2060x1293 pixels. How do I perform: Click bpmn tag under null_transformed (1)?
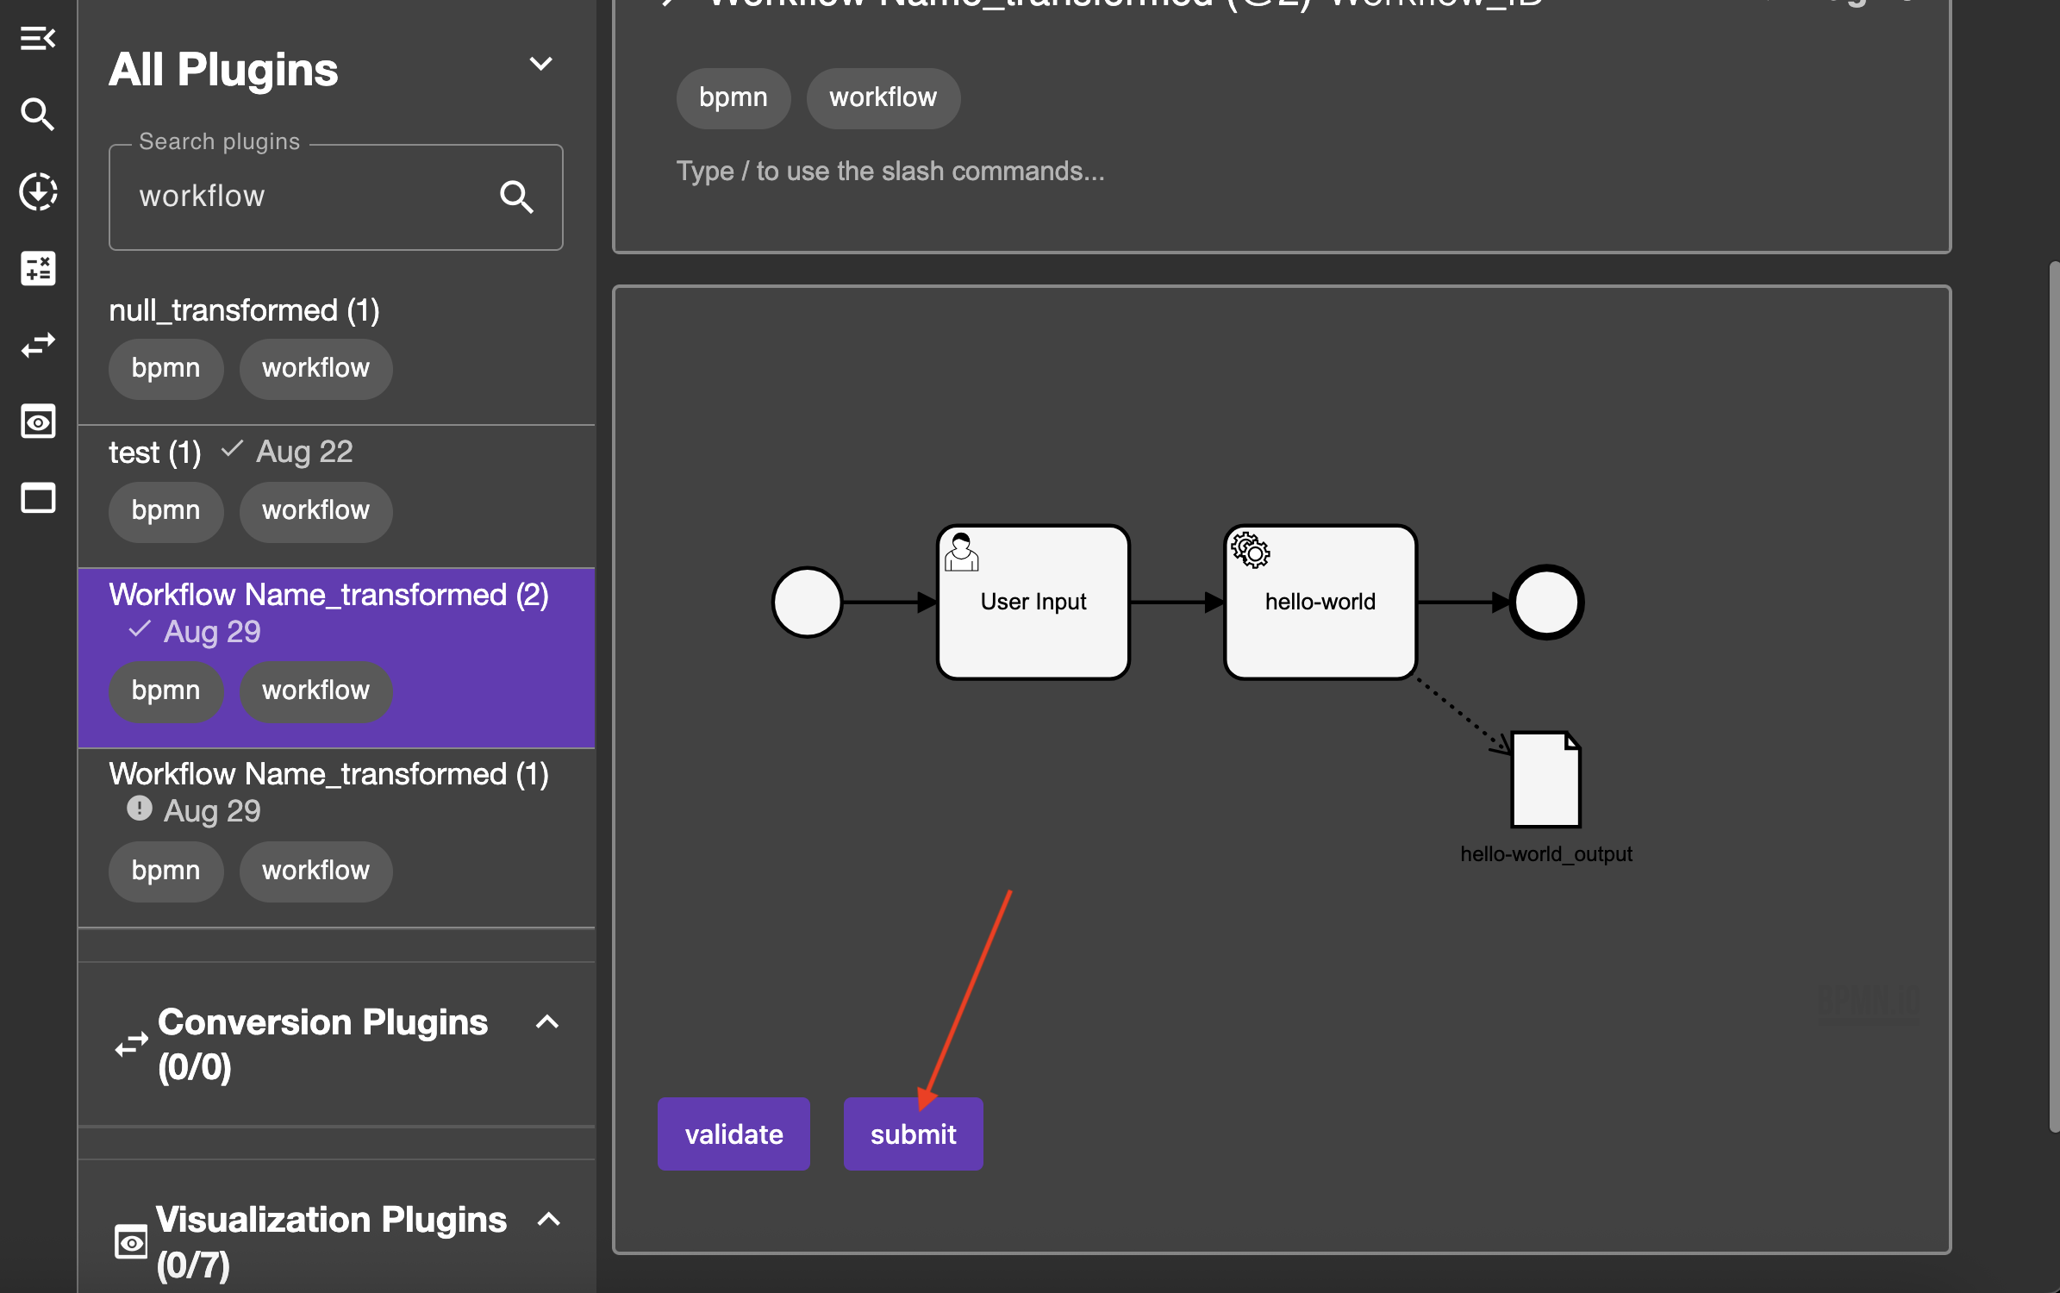[x=165, y=368]
